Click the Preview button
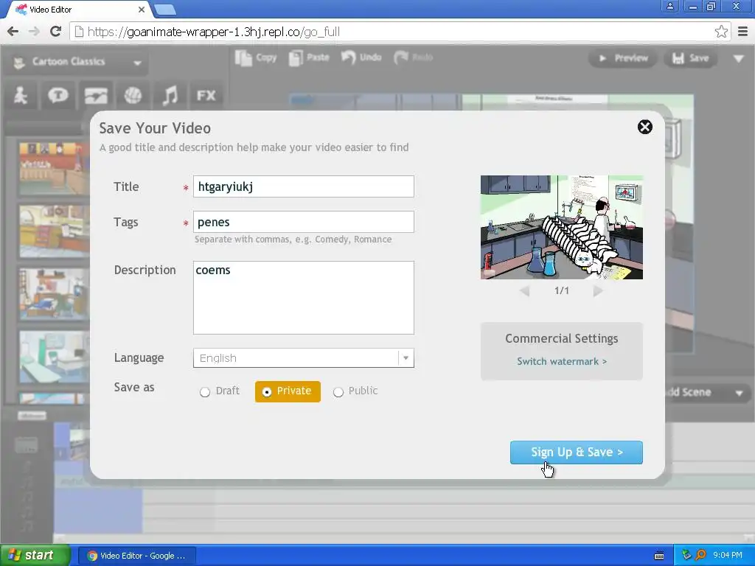755x566 pixels. pyautogui.click(x=623, y=58)
